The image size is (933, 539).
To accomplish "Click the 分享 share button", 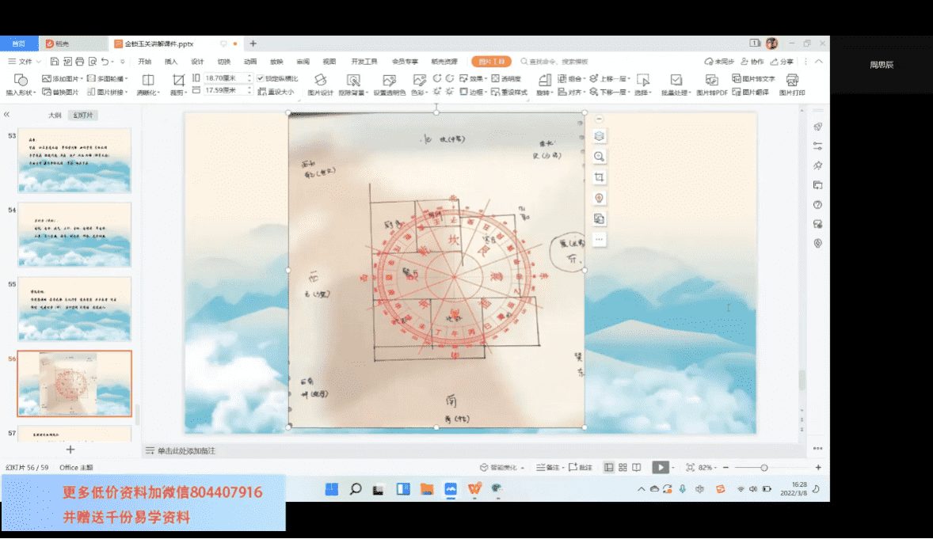I will [782, 62].
